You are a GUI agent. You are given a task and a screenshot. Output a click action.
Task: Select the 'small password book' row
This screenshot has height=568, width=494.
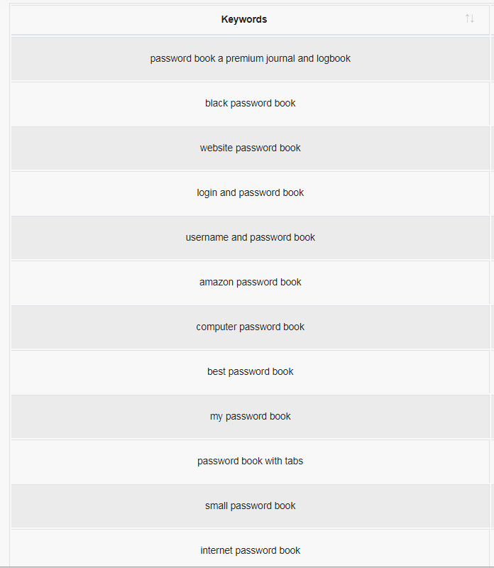click(250, 506)
